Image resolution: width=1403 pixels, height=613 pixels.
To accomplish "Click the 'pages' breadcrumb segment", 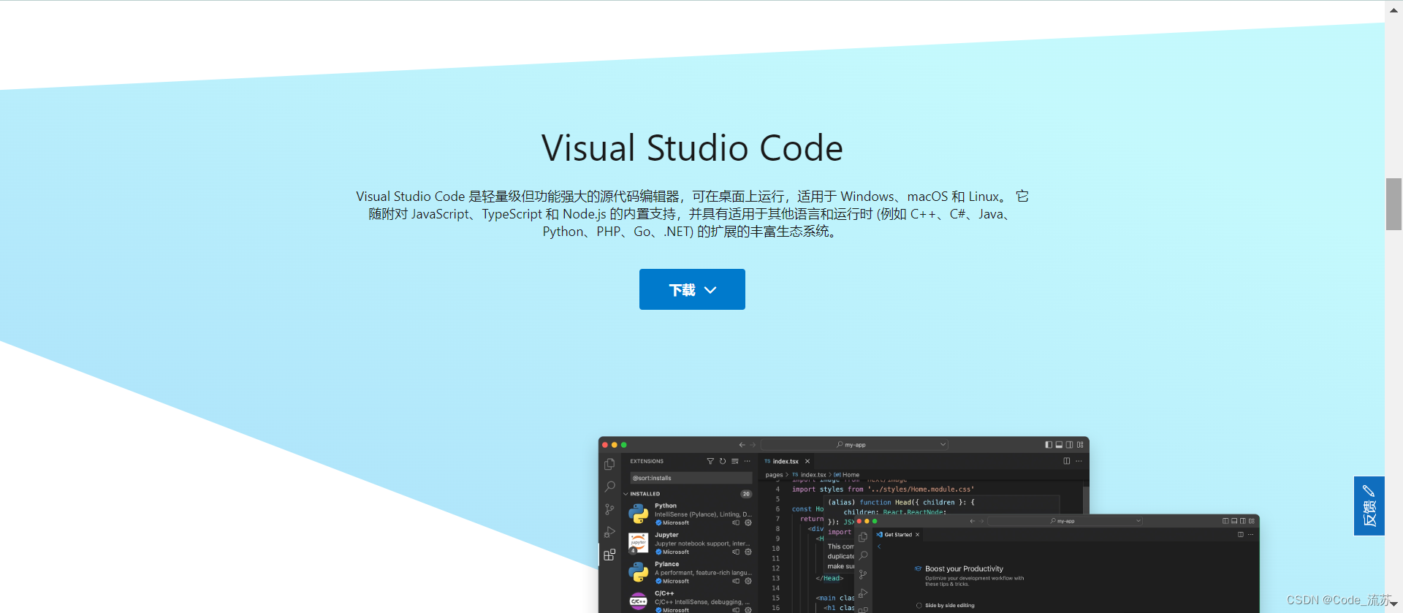I will tap(774, 475).
